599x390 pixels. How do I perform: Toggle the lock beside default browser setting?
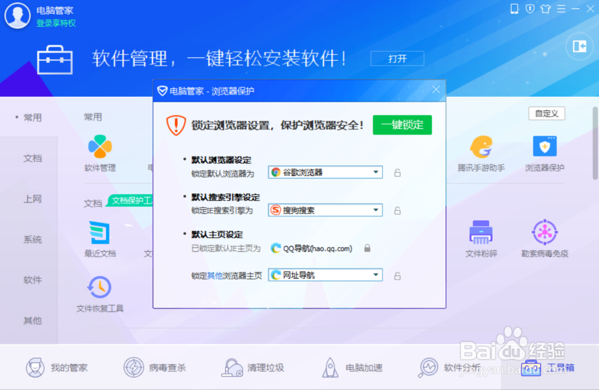[x=397, y=172]
